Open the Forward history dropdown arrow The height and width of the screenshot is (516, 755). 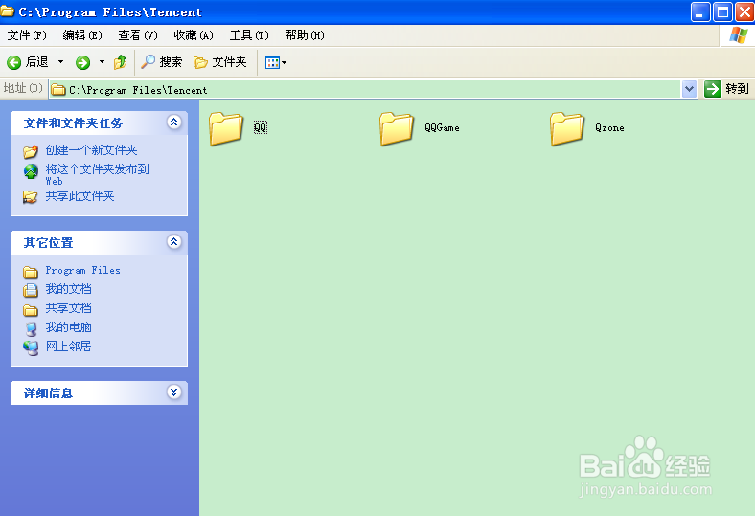click(x=102, y=62)
